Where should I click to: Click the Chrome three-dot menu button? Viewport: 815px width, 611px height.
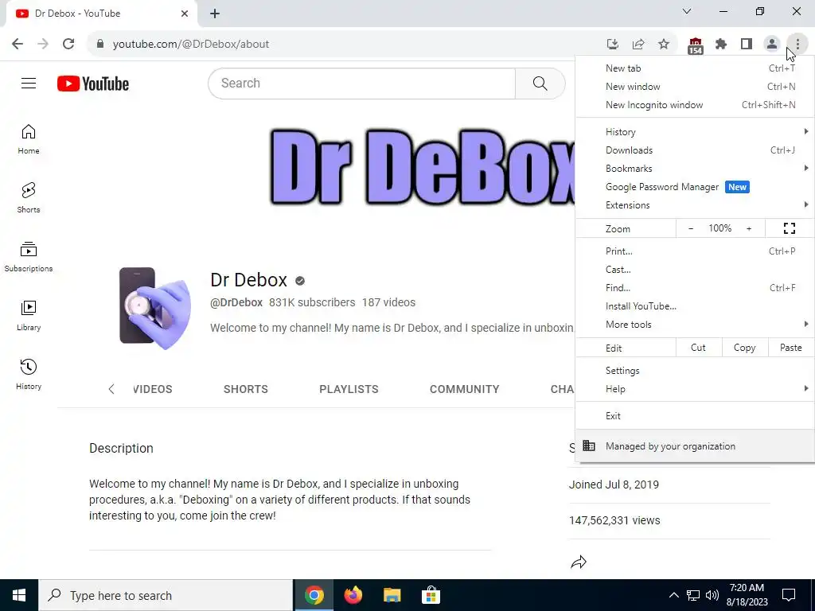point(797,44)
